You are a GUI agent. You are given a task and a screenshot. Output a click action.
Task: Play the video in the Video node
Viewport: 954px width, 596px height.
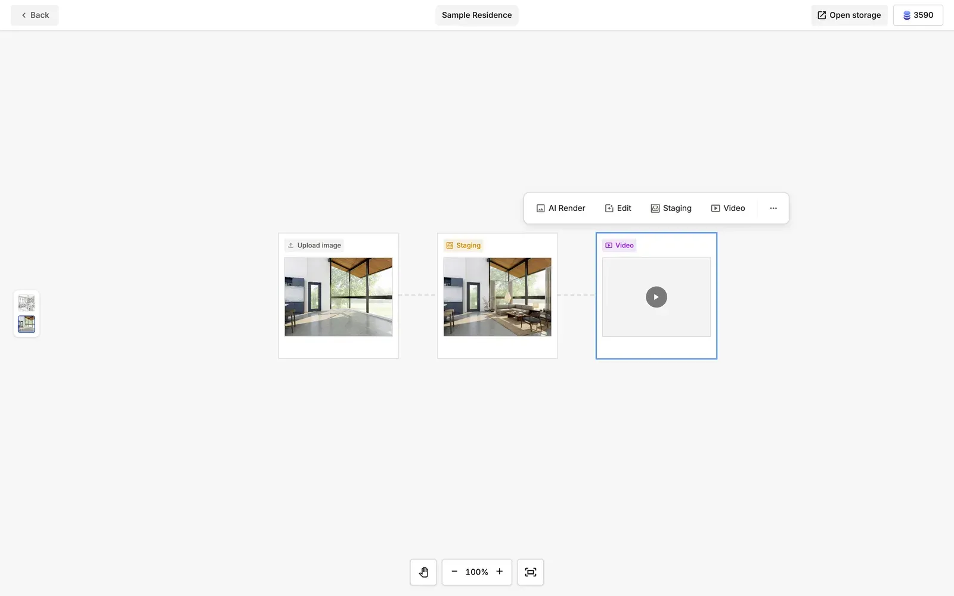[656, 297]
